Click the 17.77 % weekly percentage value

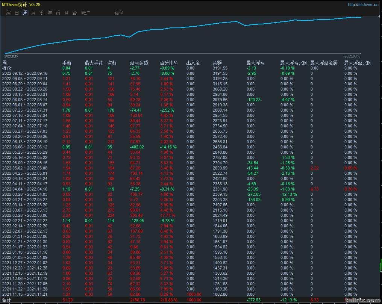[x=168, y=215]
